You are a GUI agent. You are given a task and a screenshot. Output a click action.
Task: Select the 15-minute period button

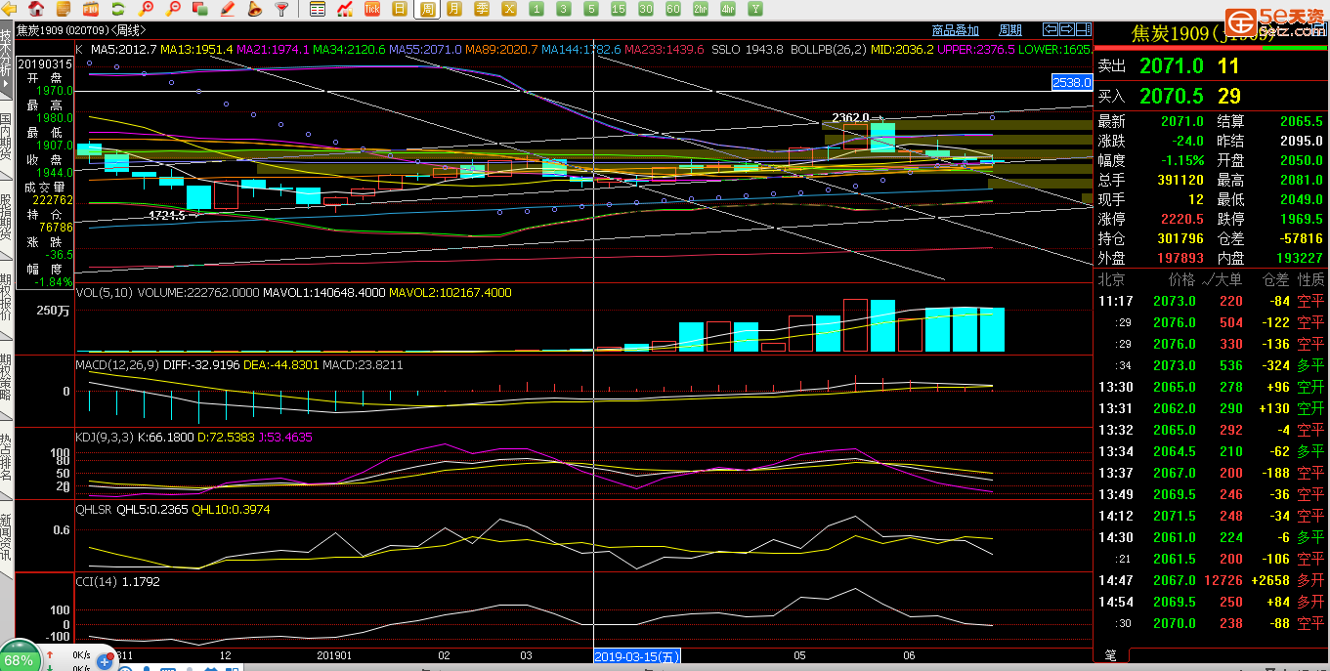(619, 9)
